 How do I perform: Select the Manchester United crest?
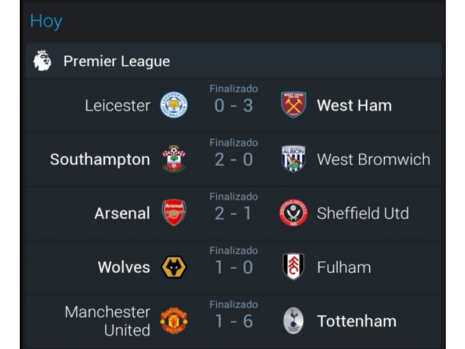(x=174, y=320)
